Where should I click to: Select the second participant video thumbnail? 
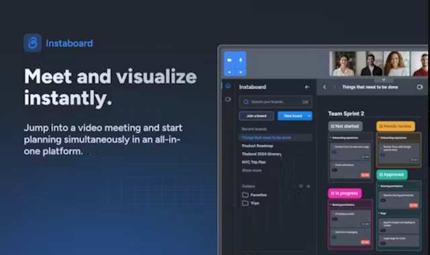[x=370, y=64]
